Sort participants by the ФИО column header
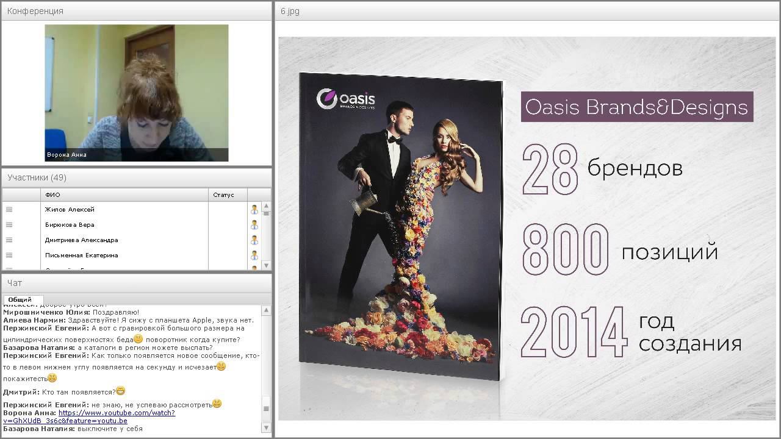The height and width of the screenshot is (439, 781). [x=125, y=195]
